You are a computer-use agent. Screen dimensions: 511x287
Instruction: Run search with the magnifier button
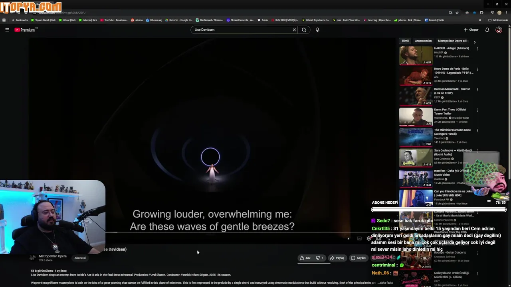click(304, 30)
